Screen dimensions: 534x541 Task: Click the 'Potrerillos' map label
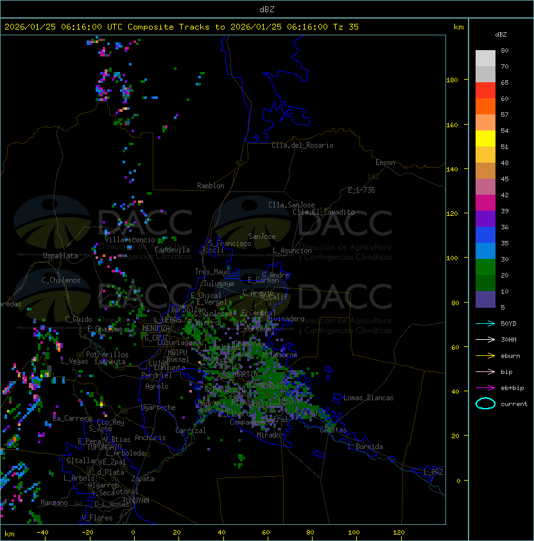pos(107,355)
